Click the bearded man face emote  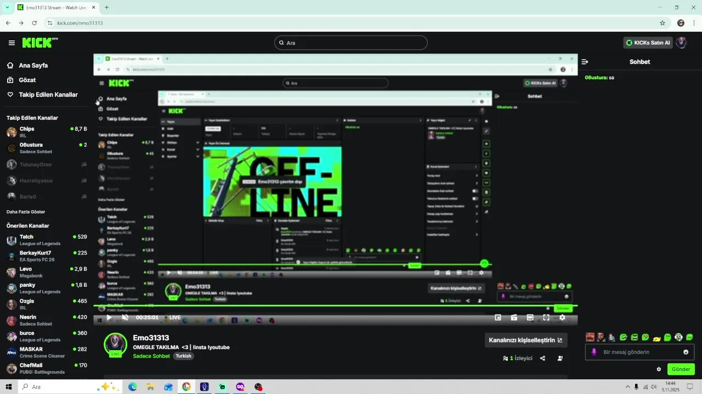(601, 337)
